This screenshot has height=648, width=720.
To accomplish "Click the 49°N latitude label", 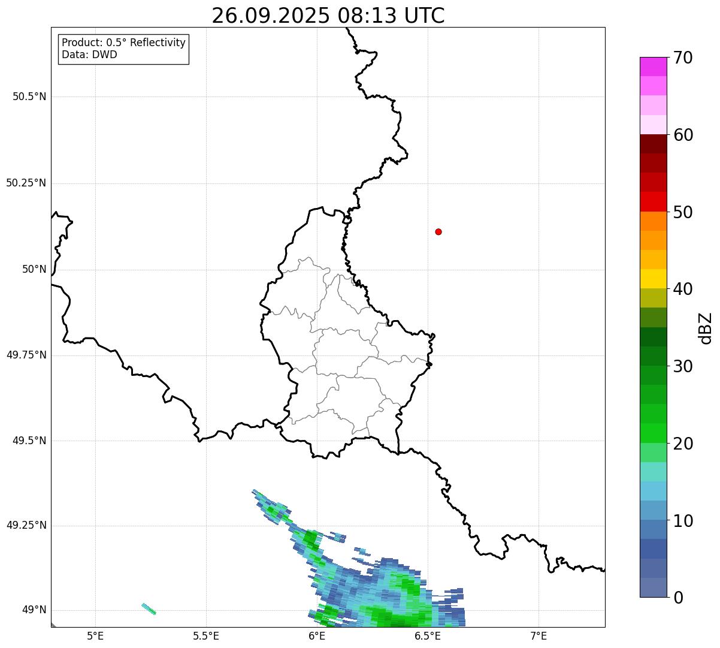I will tap(34, 610).
